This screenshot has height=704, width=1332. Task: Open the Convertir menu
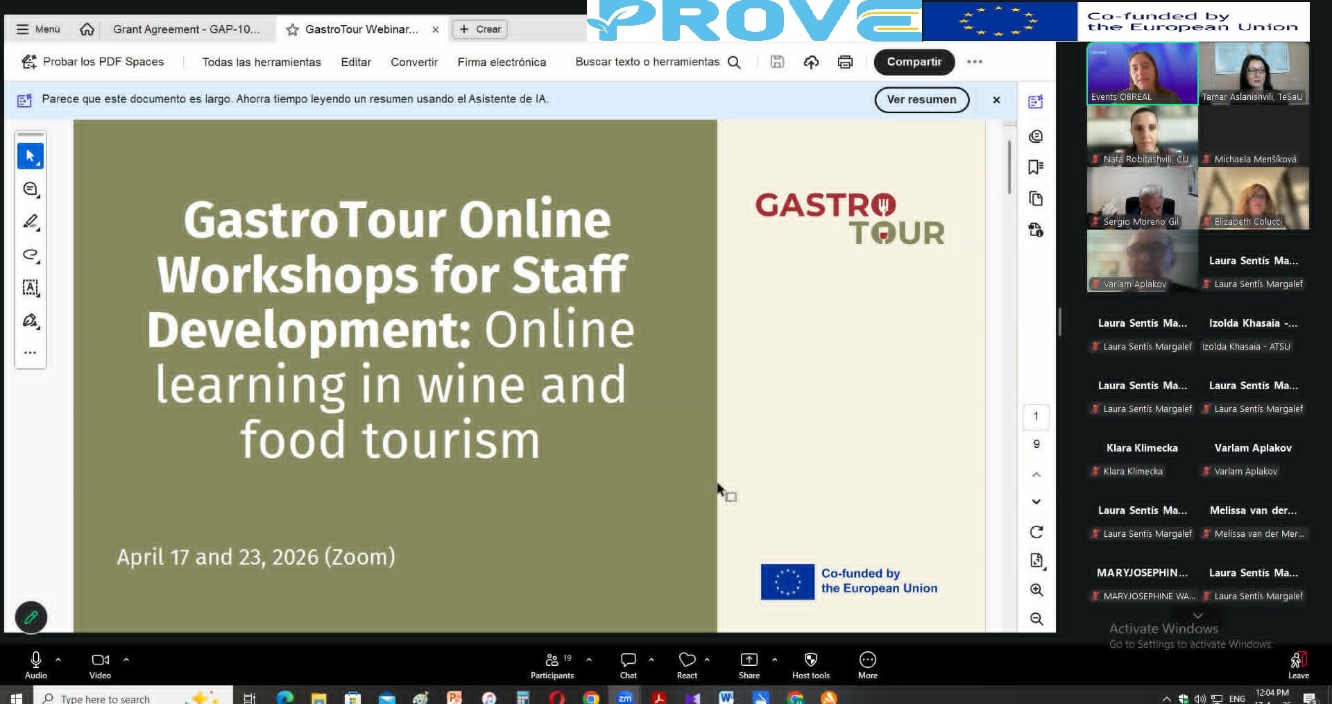(414, 62)
